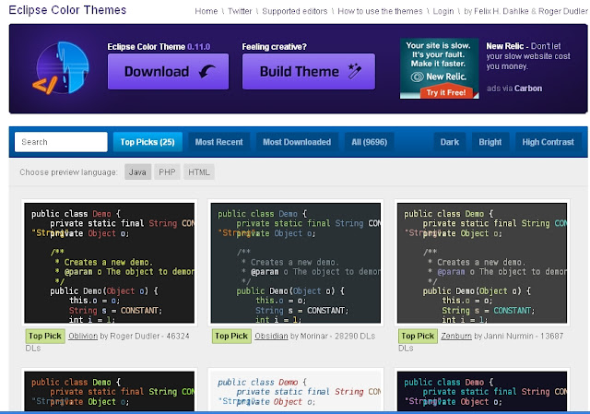Focus the Search input field

[x=61, y=142]
